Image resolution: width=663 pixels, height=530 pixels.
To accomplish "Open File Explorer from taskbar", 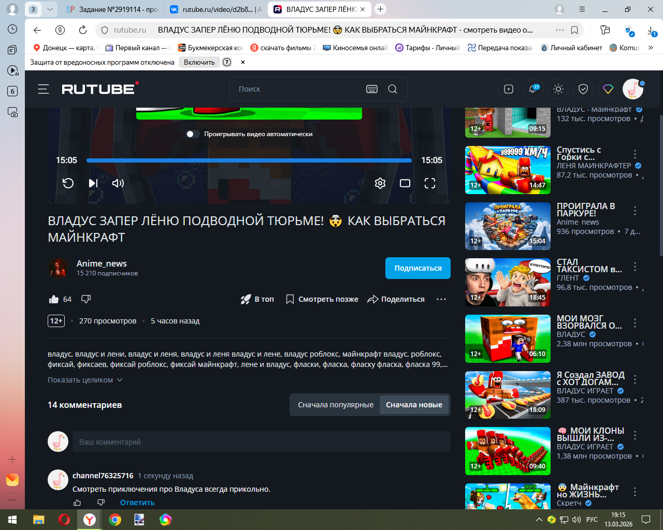I will point(39,520).
